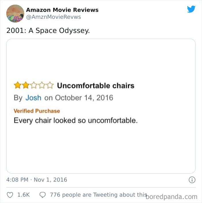Click the fifth empty rating star
This screenshot has height=203, width=202.
(50, 85)
